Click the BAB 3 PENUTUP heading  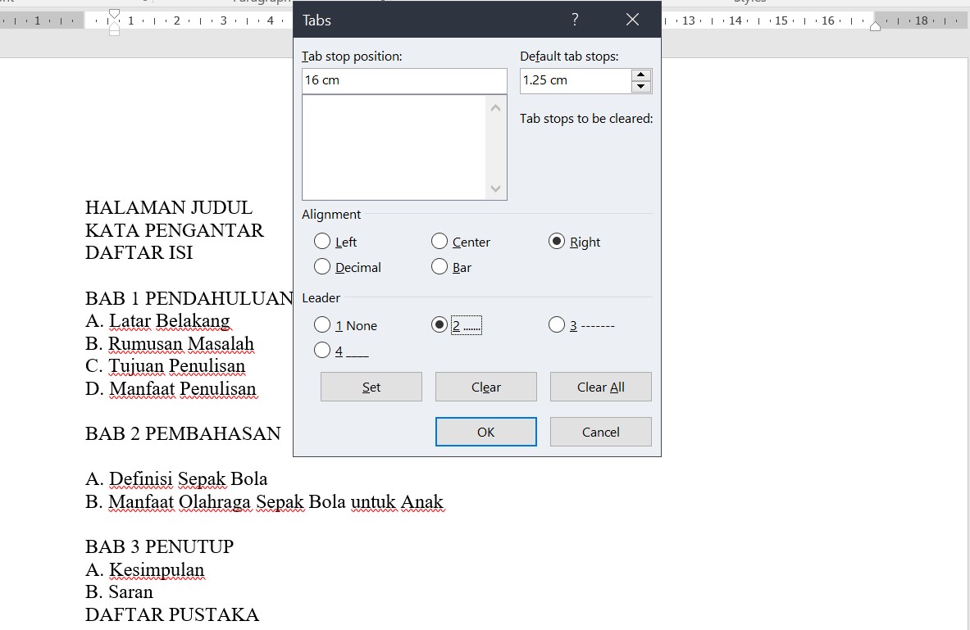coord(160,546)
